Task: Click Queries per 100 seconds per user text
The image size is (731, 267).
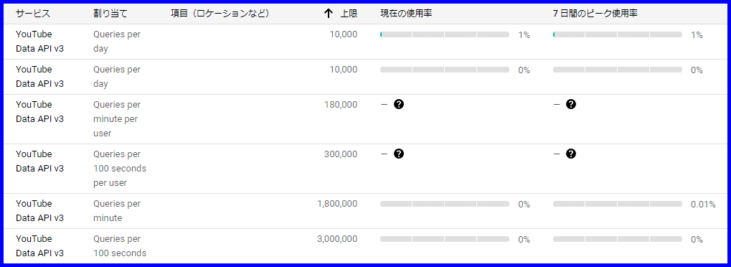Action: coord(120,169)
